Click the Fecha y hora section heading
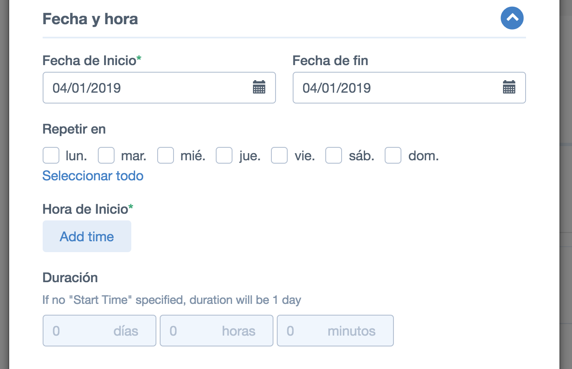The width and height of the screenshot is (572, 369). [90, 19]
